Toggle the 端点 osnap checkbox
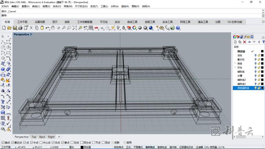The width and height of the screenshot is (265, 149). [3, 142]
